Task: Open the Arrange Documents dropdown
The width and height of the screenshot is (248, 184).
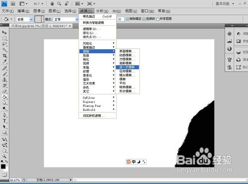Action: tap(79, 3)
